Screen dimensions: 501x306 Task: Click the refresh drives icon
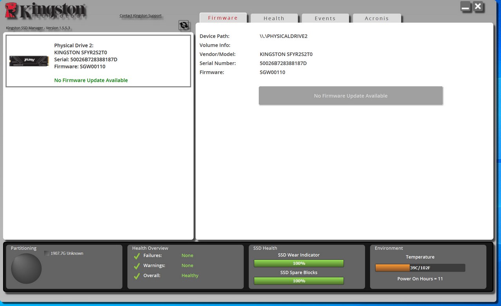coord(184,25)
